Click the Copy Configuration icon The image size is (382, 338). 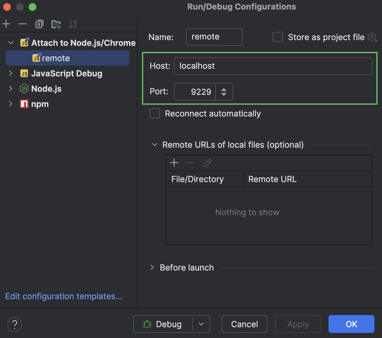click(x=39, y=24)
